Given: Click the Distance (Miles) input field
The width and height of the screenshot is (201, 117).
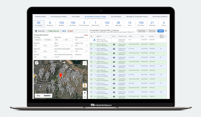Looking at the screenshot, I should click(81, 39).
